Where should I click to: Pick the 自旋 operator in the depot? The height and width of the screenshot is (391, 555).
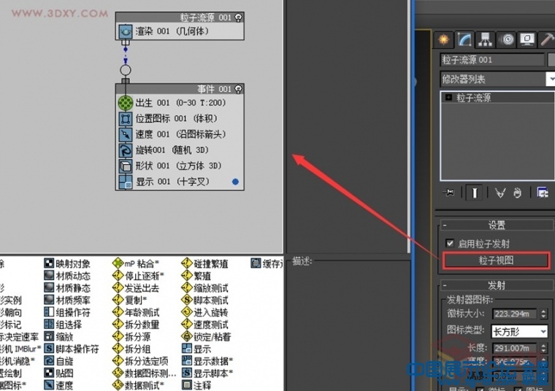pos(58,361)
